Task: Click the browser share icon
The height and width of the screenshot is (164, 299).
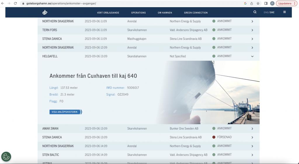Action: pos(252,4)
